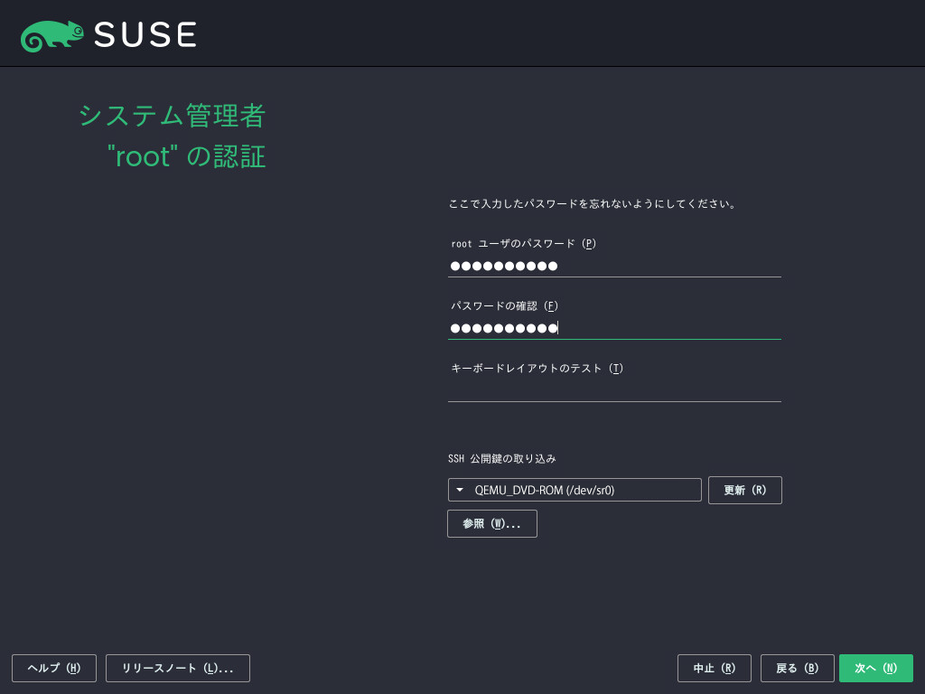Click the SUSE chameleon logo
Screen dimensions: 925x694
click(51, 34)
